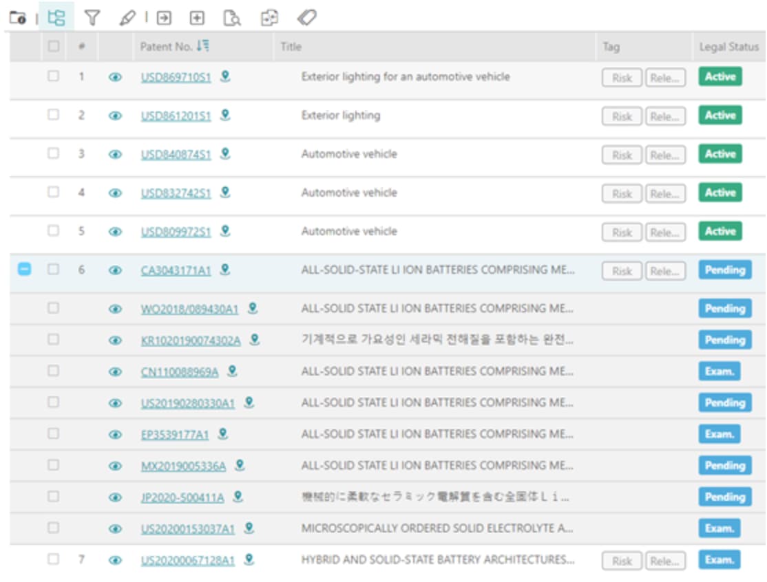Click map pin next to EP3539177A1
This screenshot has height=582, width=767.
click(x=223, y=433)
